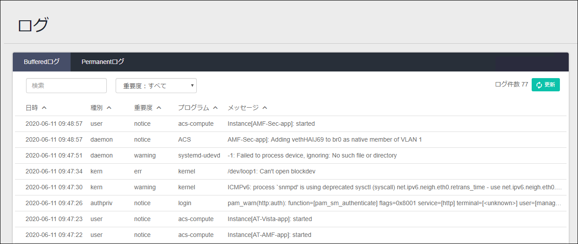Viewport: 578px width, 244px height.
Task: Sort by 日時 using its caret icon
Action: tap(44, 108)
